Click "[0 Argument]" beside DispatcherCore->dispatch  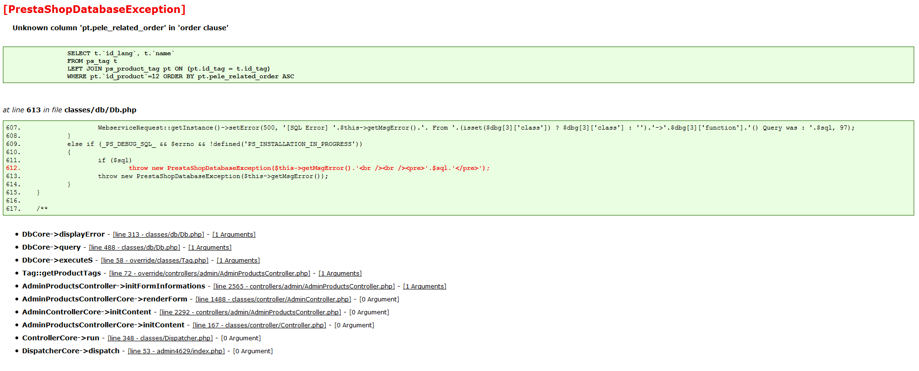(253, 351)
